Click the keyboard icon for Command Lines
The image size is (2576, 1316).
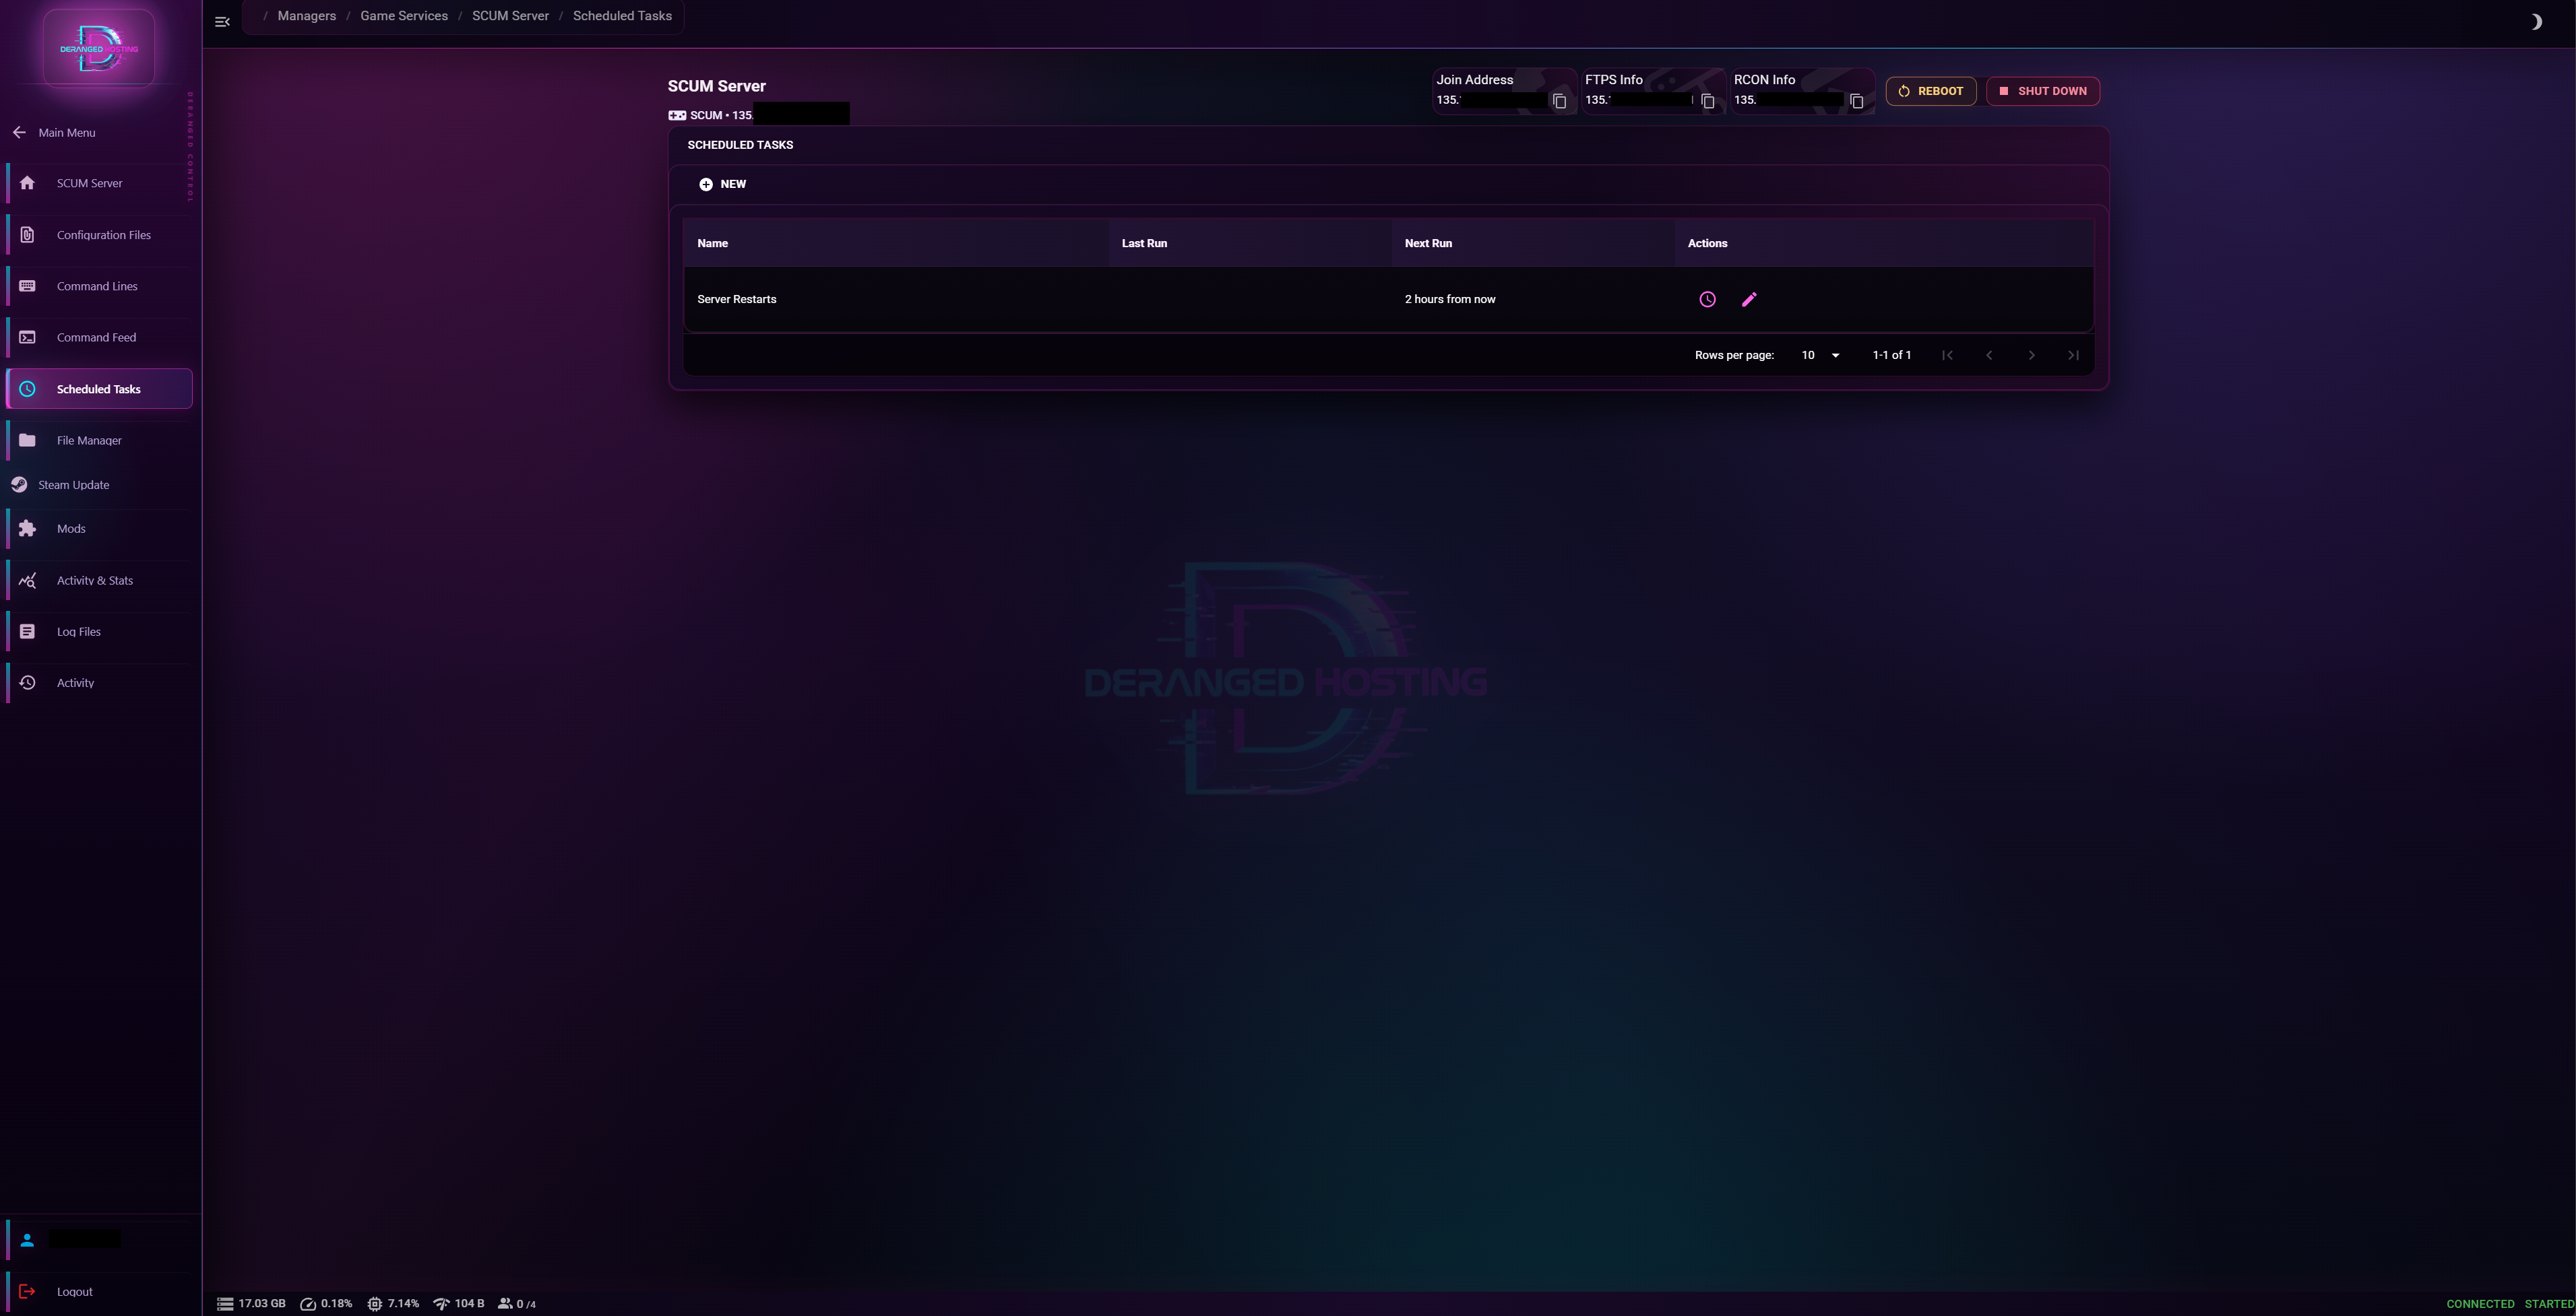coord(27,286)
